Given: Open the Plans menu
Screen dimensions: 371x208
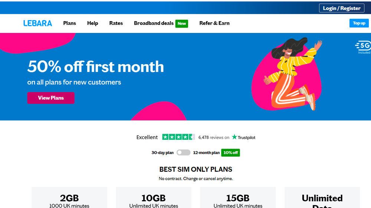Looking at the screenshot, I should click(70, 23).
